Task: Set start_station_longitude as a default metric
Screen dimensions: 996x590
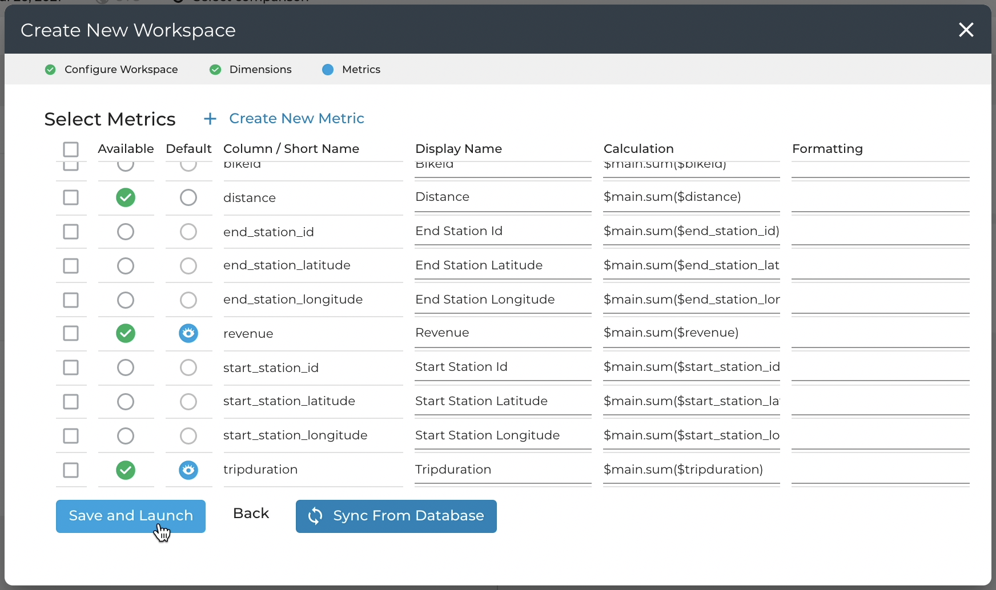Action: point(188,436)
